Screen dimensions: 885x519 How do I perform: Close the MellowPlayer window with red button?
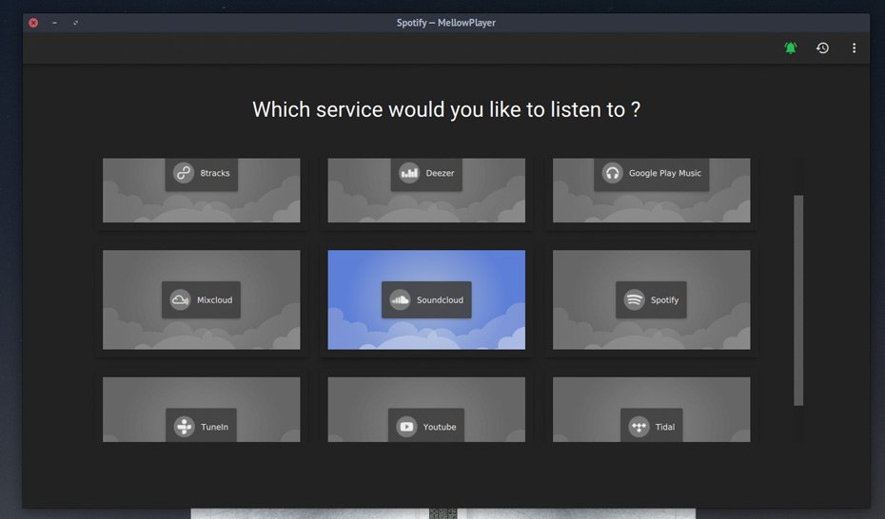click(x=33, y=23)
